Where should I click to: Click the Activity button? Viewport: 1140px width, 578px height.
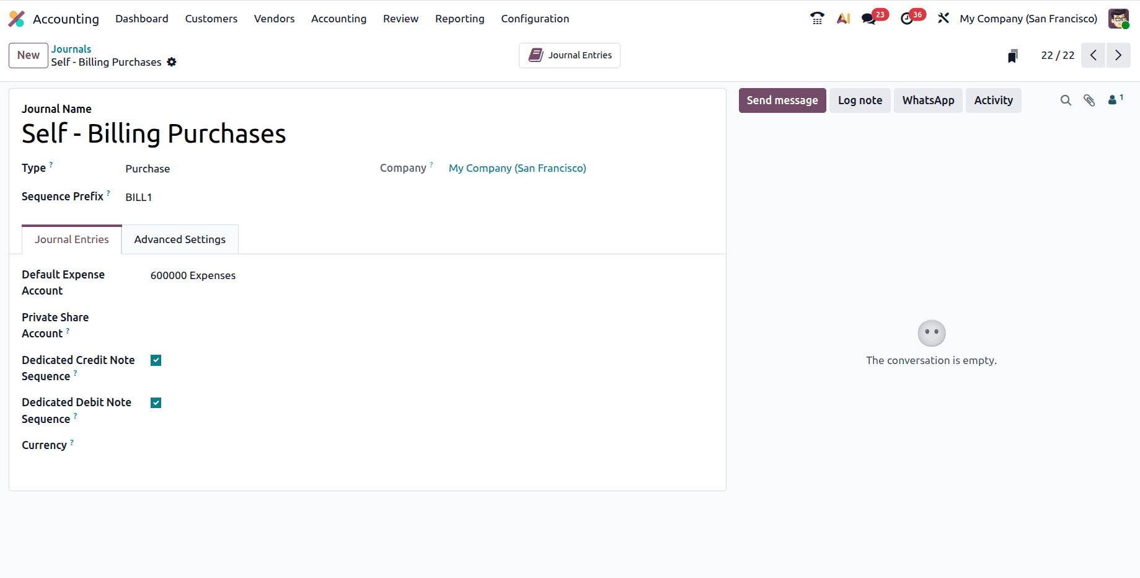point(993,100)
